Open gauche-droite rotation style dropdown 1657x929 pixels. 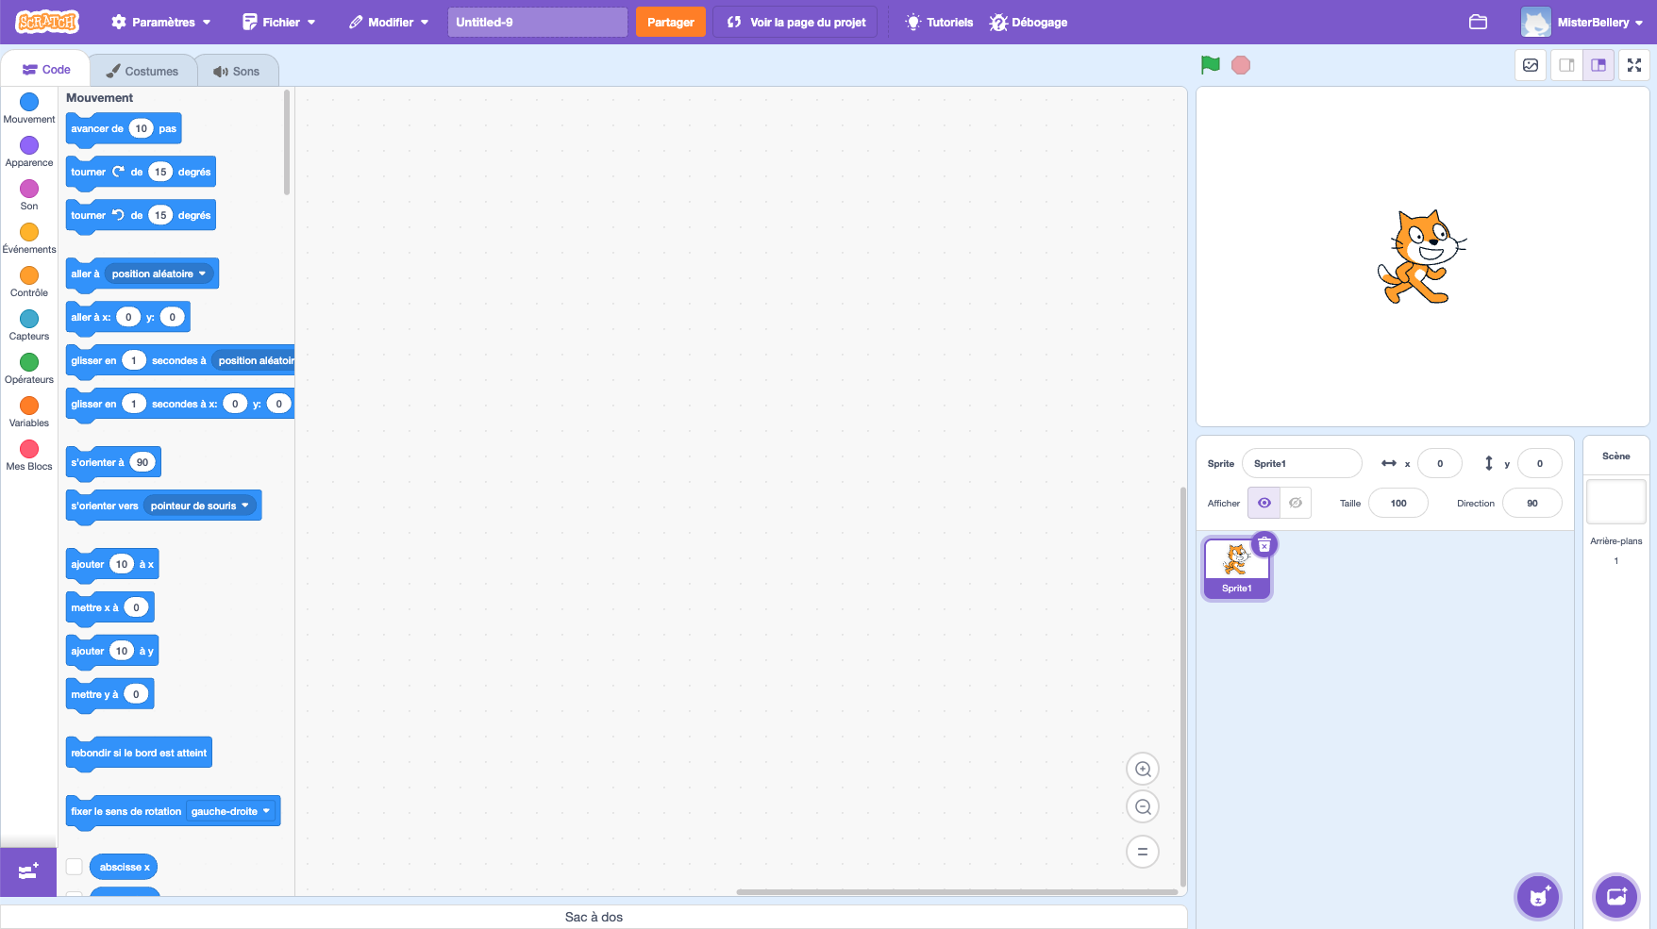coord(230,811)
